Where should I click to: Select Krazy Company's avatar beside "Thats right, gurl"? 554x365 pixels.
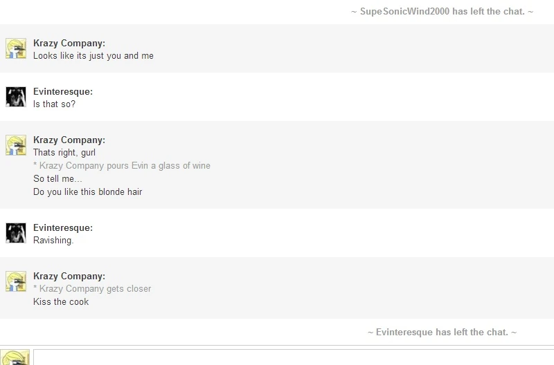tap(16, 145)
